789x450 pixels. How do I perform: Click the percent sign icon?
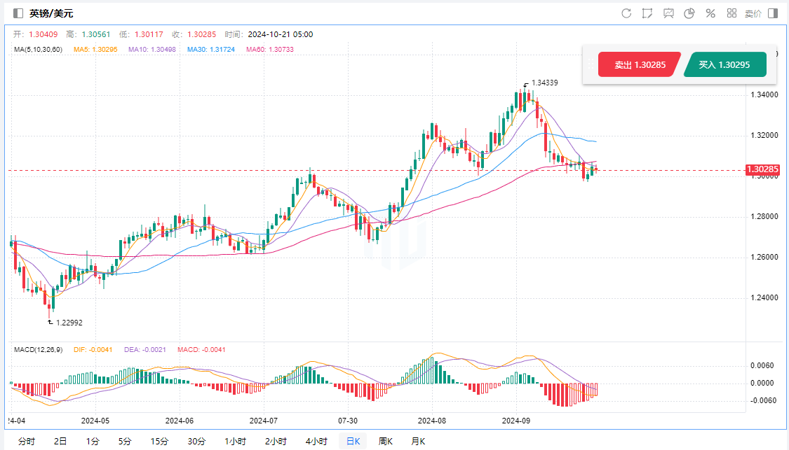[710, 13]
